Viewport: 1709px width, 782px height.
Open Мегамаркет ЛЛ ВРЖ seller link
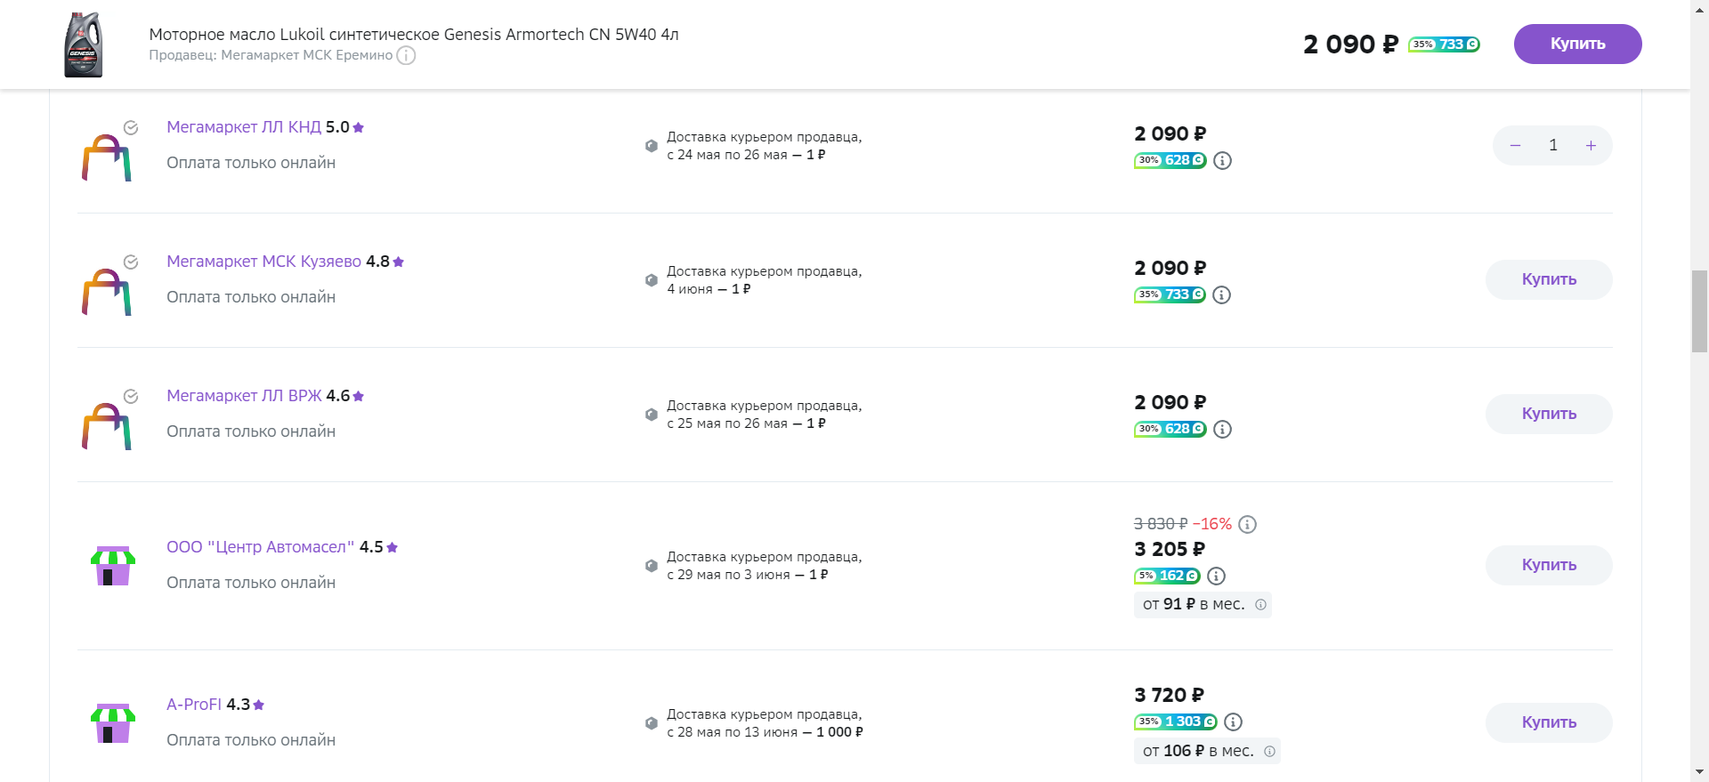point(244,396)
